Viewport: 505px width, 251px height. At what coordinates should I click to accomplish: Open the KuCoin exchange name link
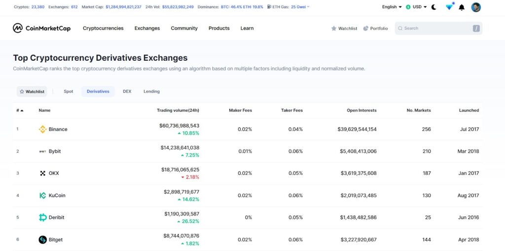pos(57,195)
